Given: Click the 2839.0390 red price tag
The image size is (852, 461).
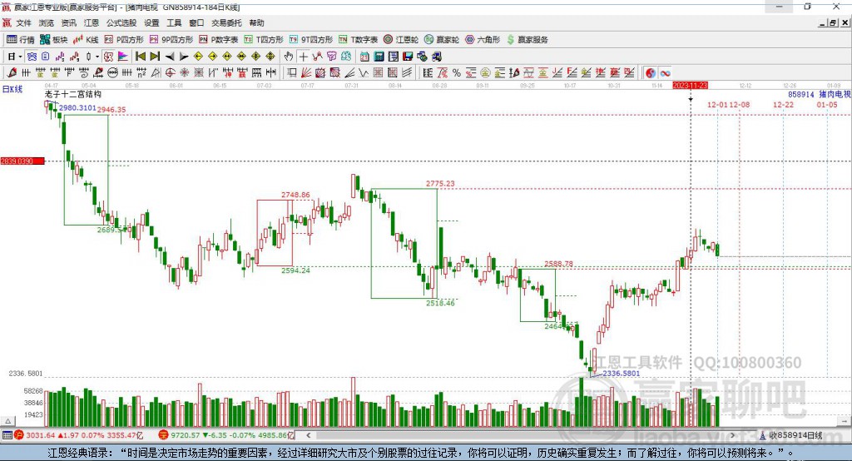Looking at the screenshot, I should coord(22,161).
